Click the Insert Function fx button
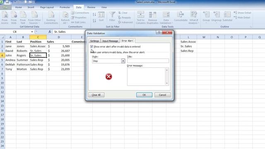 (x=50, y=31)
